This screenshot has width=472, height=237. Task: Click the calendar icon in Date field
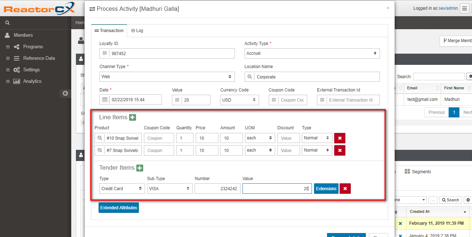(105, 100)
